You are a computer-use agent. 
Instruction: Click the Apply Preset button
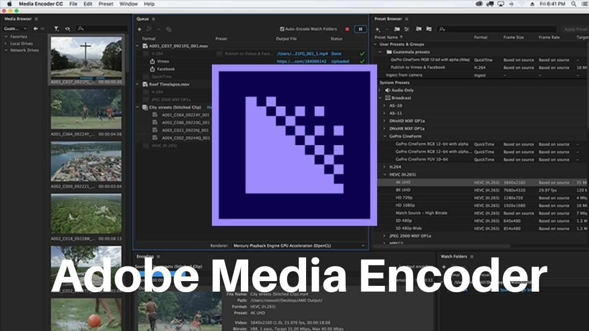(x=576, y=29)
